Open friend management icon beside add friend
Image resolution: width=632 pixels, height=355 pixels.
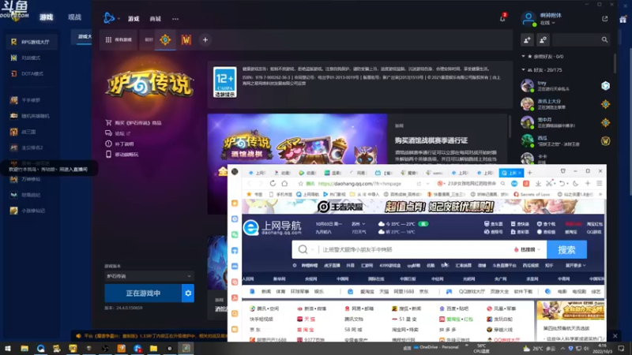pos(543,40)
